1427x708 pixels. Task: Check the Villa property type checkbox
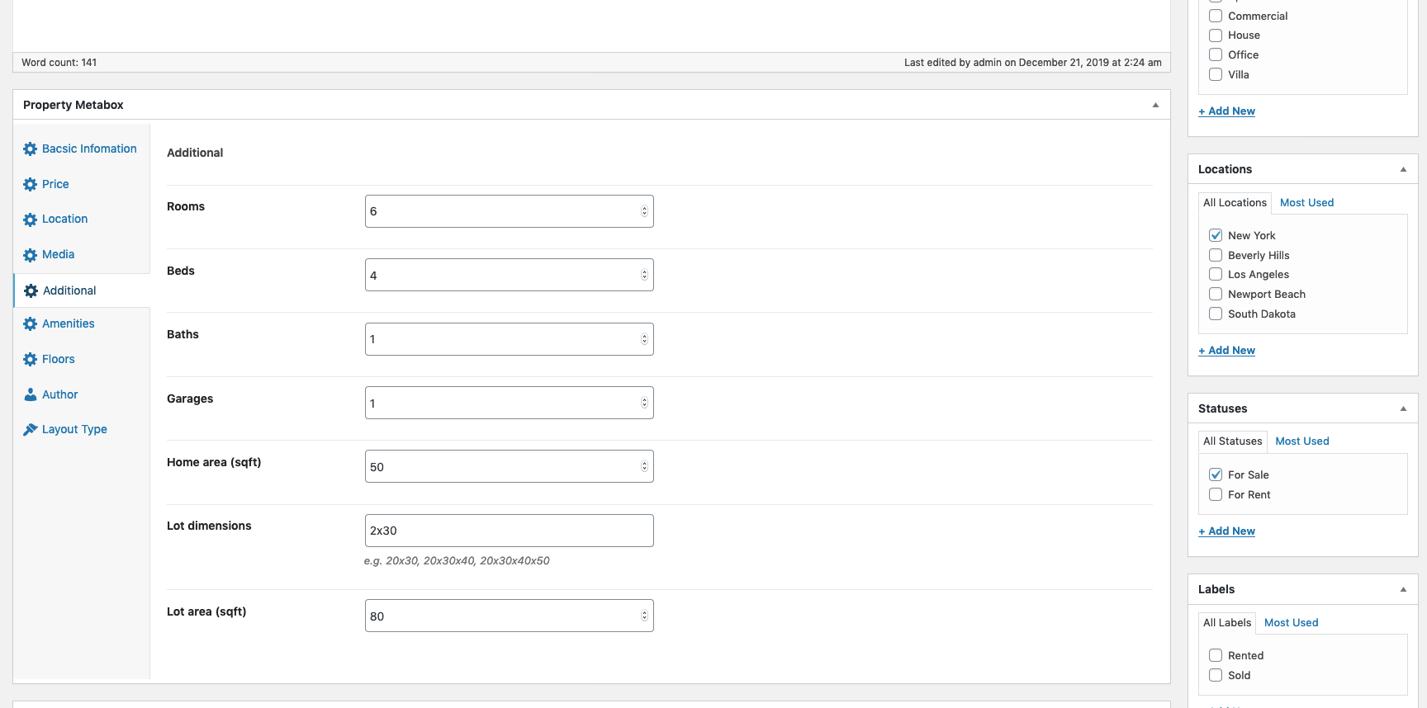pos(1216,74)
